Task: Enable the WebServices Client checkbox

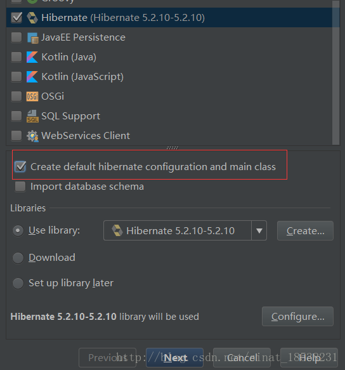Action: (16, 135)
